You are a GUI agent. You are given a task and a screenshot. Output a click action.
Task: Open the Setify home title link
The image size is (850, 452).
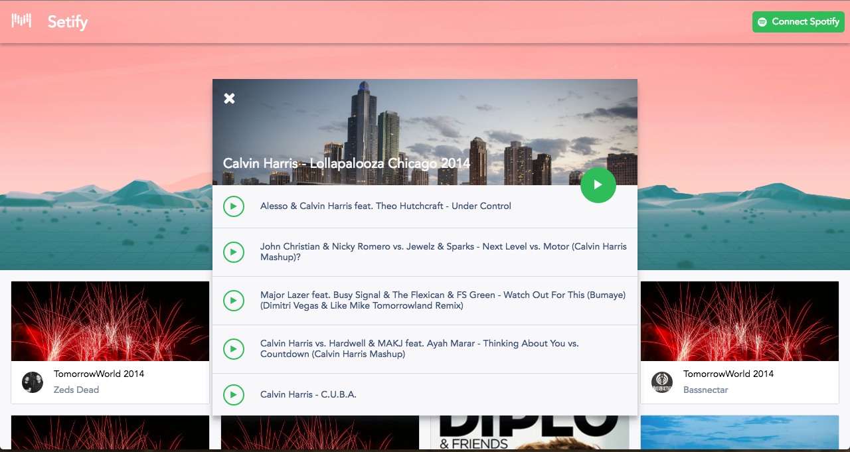coord(68,22)
